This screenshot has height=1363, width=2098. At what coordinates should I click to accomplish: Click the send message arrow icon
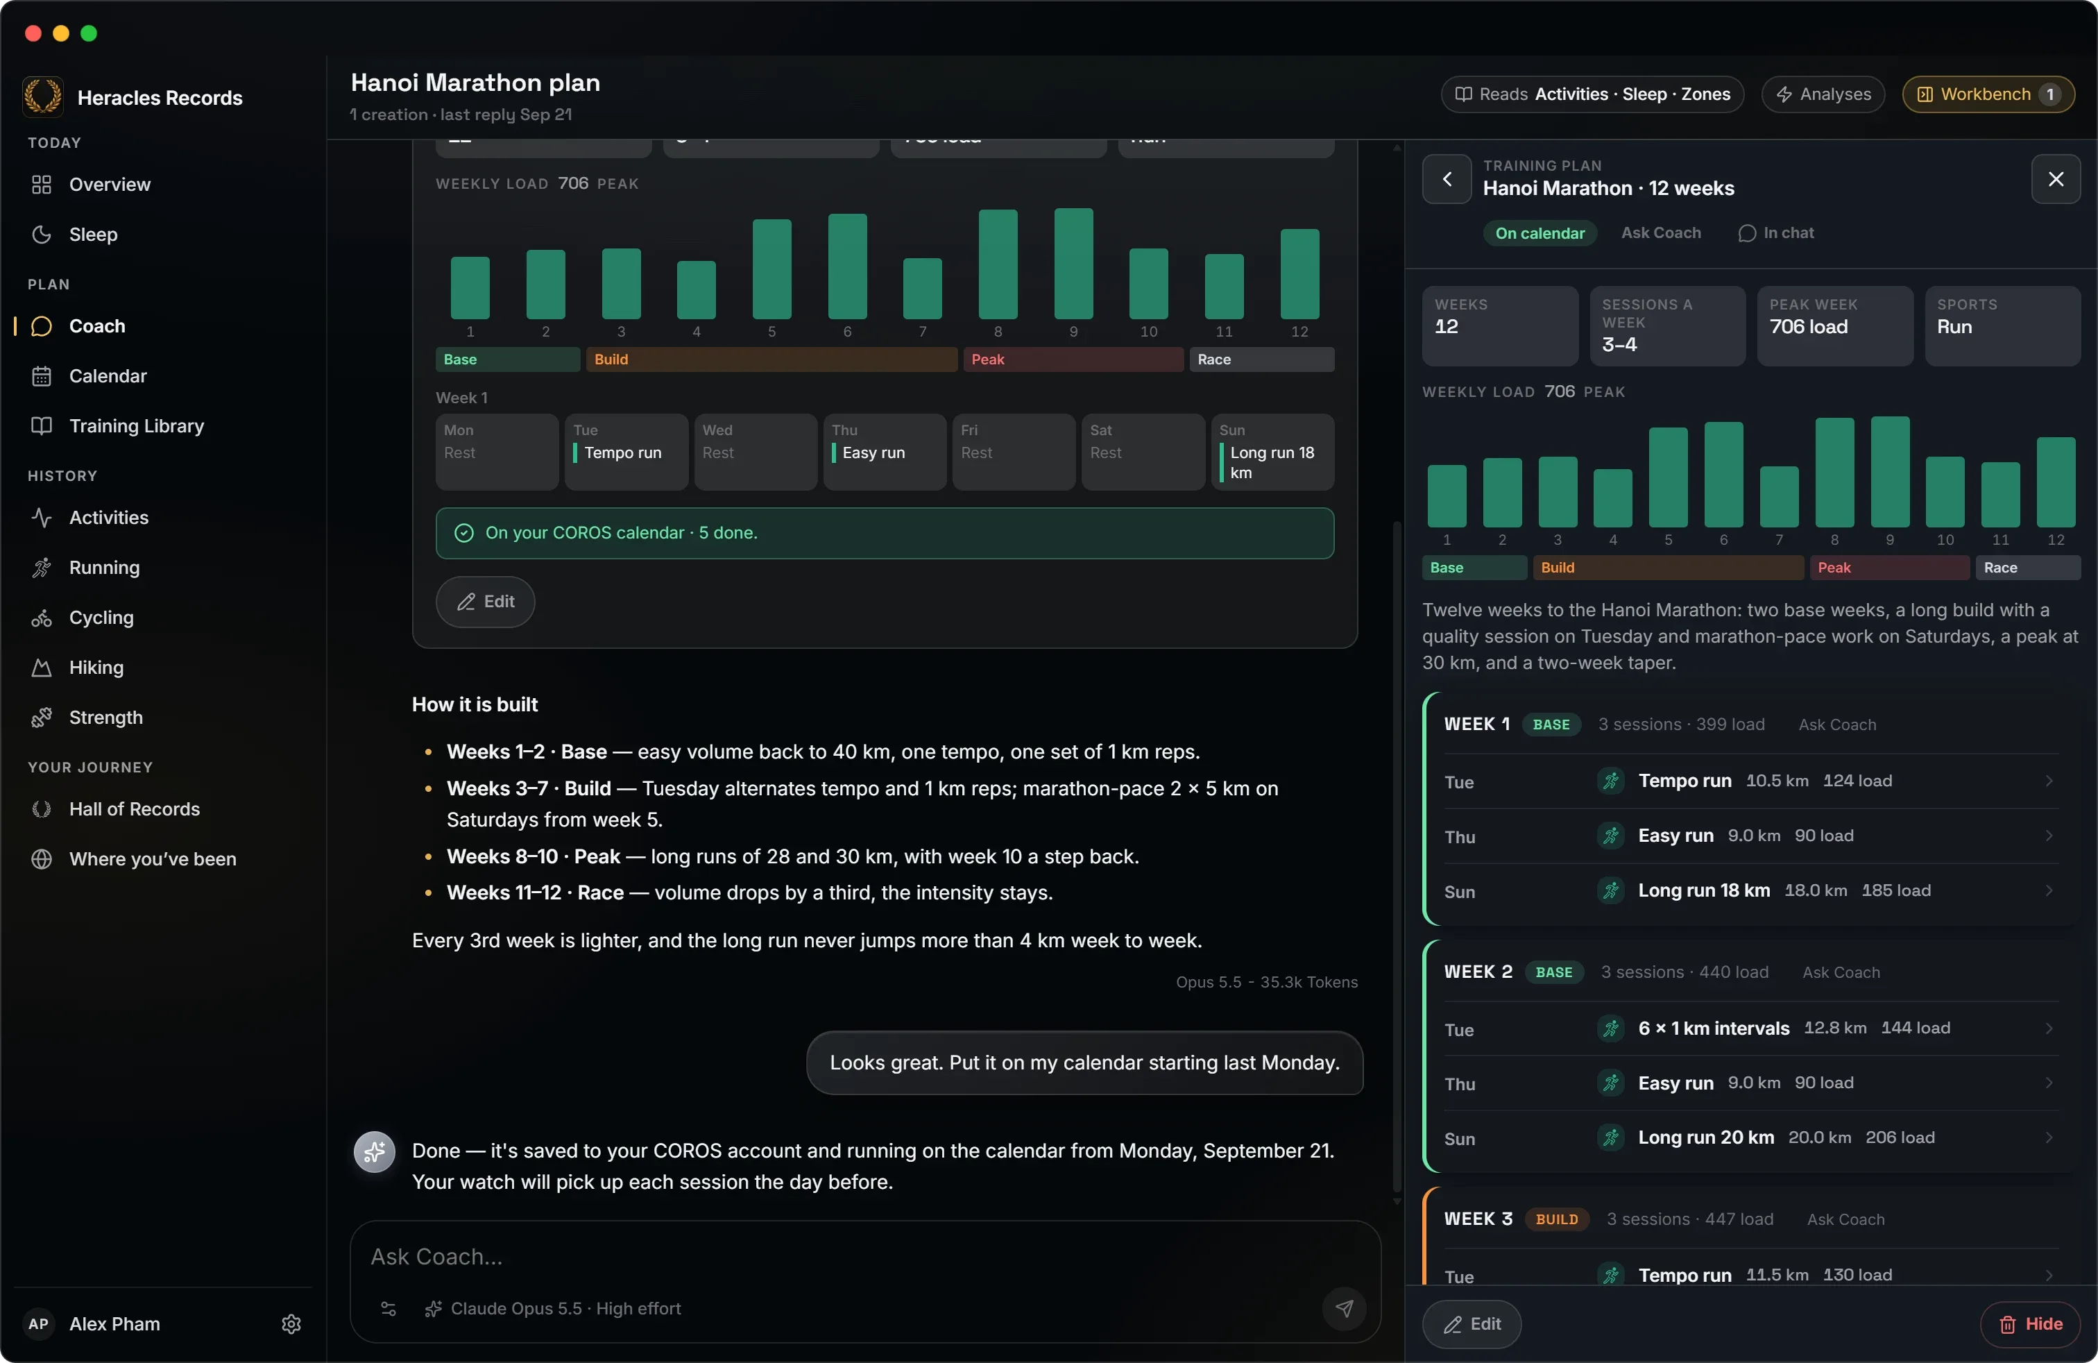1343,1308
